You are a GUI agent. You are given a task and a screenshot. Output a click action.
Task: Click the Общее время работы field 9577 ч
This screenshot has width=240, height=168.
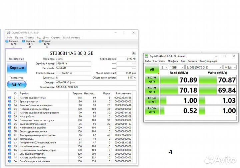click(x=126, y=78)
